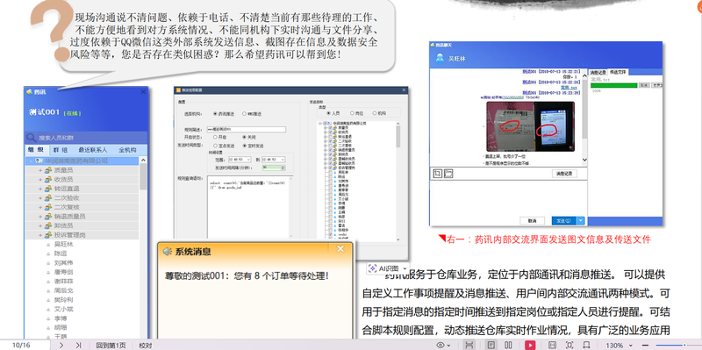
Task: Click 回到第1页 in the status bar
Action: 111,345
